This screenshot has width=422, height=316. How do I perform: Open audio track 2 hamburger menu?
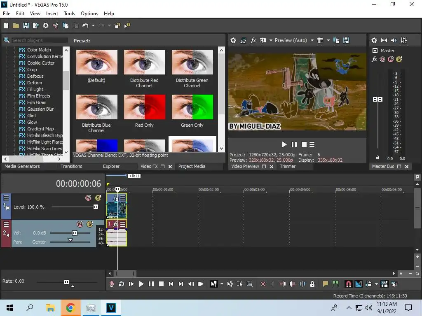coord(6,224)
